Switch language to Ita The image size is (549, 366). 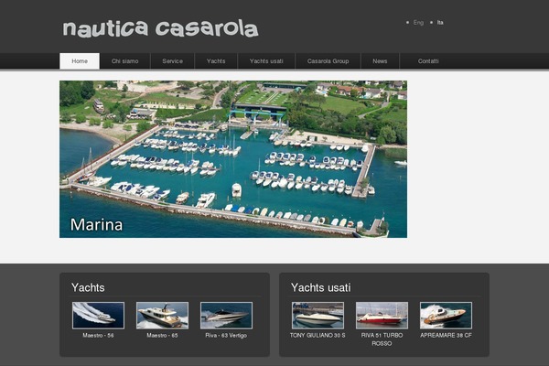[x=440, y=22]
